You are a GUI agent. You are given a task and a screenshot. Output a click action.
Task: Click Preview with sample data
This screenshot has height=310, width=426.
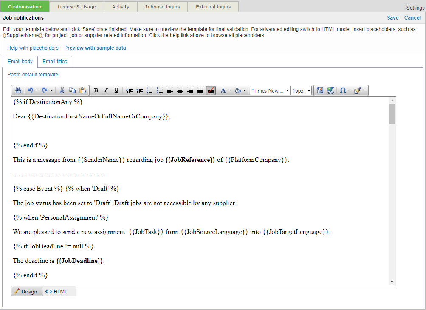pos(95,48)
